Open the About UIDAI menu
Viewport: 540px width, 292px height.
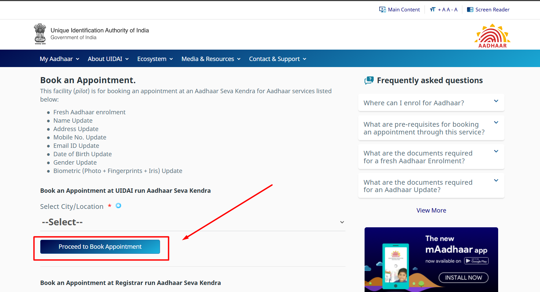point(108,59)
